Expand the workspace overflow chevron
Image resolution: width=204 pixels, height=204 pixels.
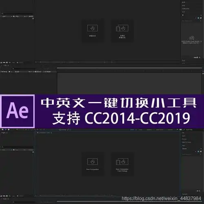(177, 130)
